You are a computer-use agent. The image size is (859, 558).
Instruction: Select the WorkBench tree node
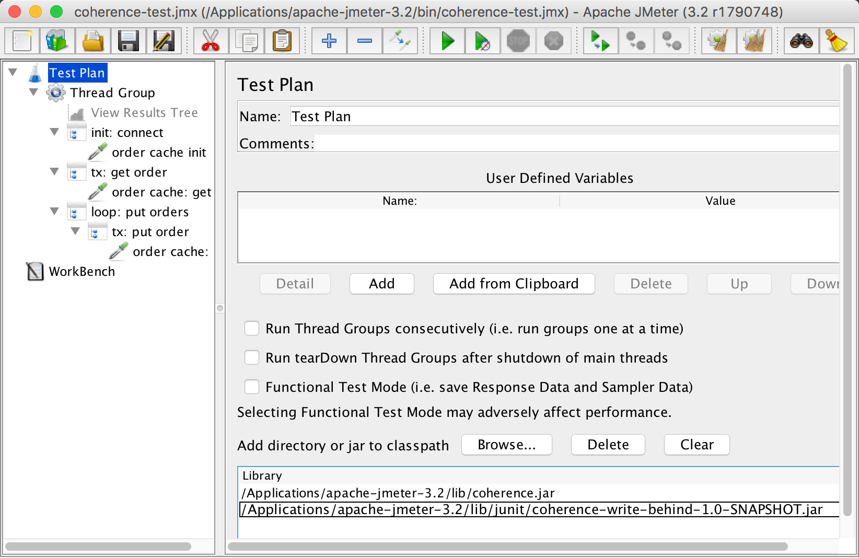coord(82,272)
